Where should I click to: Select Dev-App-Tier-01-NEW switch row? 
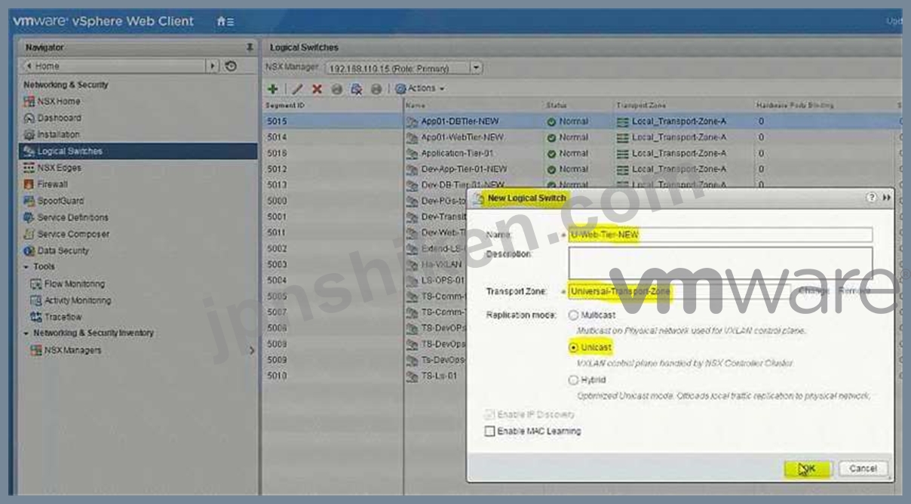(582, 169)
